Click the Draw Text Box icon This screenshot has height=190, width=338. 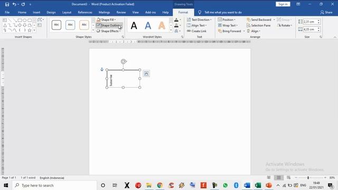tap(40, 25)
